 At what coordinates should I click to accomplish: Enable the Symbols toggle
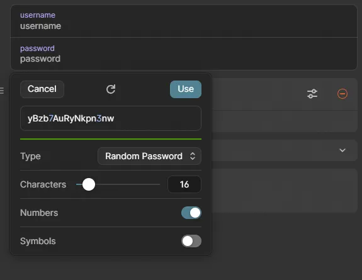point(191,241)
